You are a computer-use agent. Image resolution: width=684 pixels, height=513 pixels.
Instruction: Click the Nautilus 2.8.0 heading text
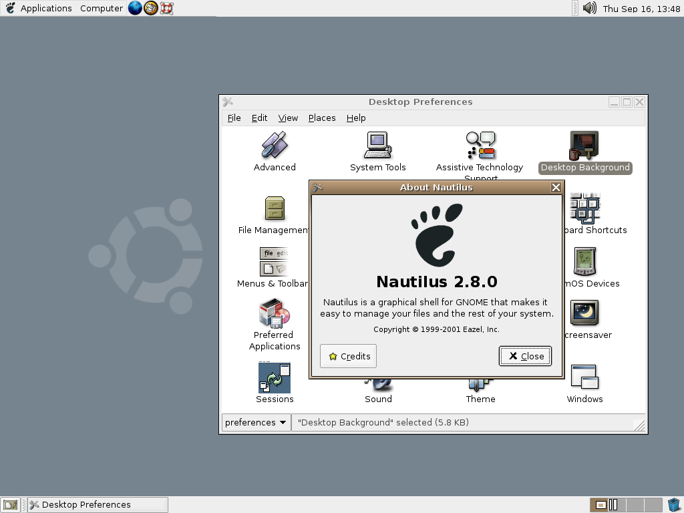coord(437,282)
